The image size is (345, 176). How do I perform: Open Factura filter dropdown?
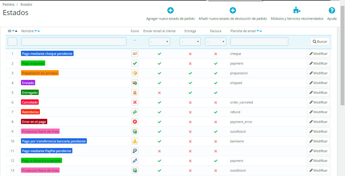216,42
